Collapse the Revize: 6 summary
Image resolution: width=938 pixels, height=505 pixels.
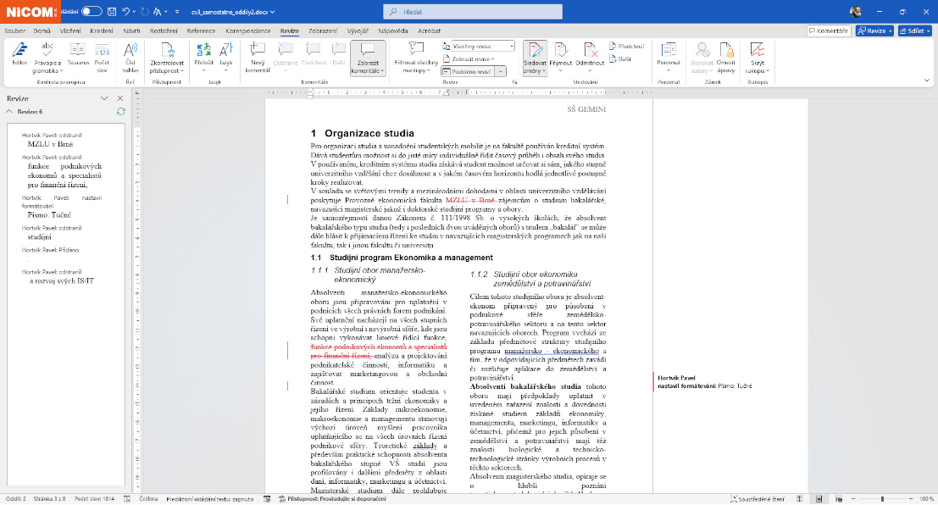pyautogui.click(x=9, y=111)
